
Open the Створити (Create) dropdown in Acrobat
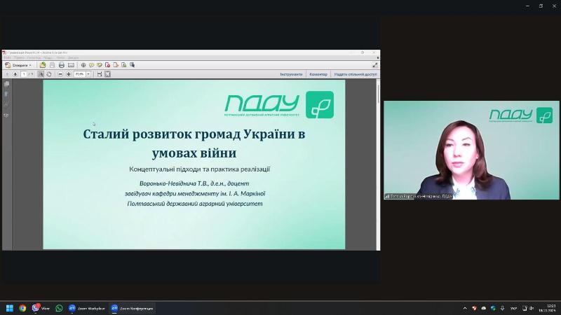point(18,65)
